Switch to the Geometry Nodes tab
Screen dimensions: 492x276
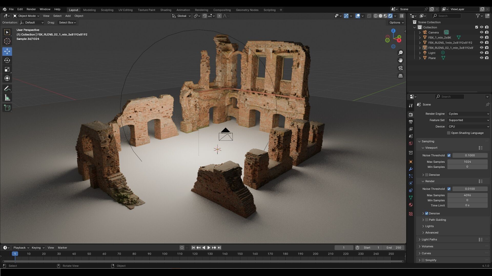click(x=247, y=10)
